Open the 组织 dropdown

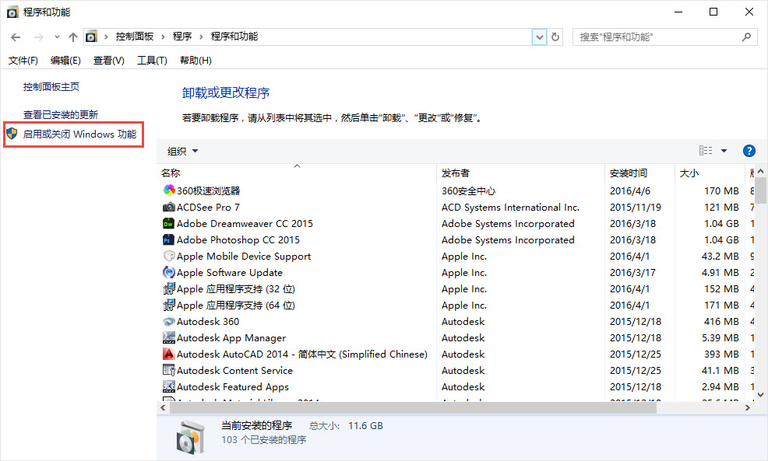[x=182, y=151]
